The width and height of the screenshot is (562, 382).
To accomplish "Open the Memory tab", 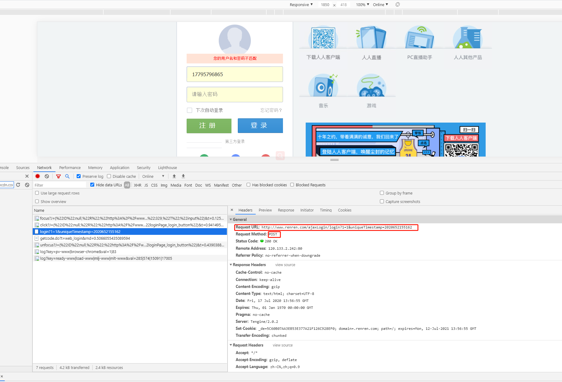I will click(x=95, y=167).
